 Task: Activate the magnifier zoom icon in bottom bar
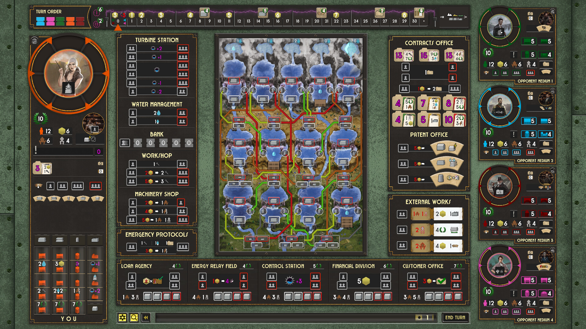(x=134, y=317)
